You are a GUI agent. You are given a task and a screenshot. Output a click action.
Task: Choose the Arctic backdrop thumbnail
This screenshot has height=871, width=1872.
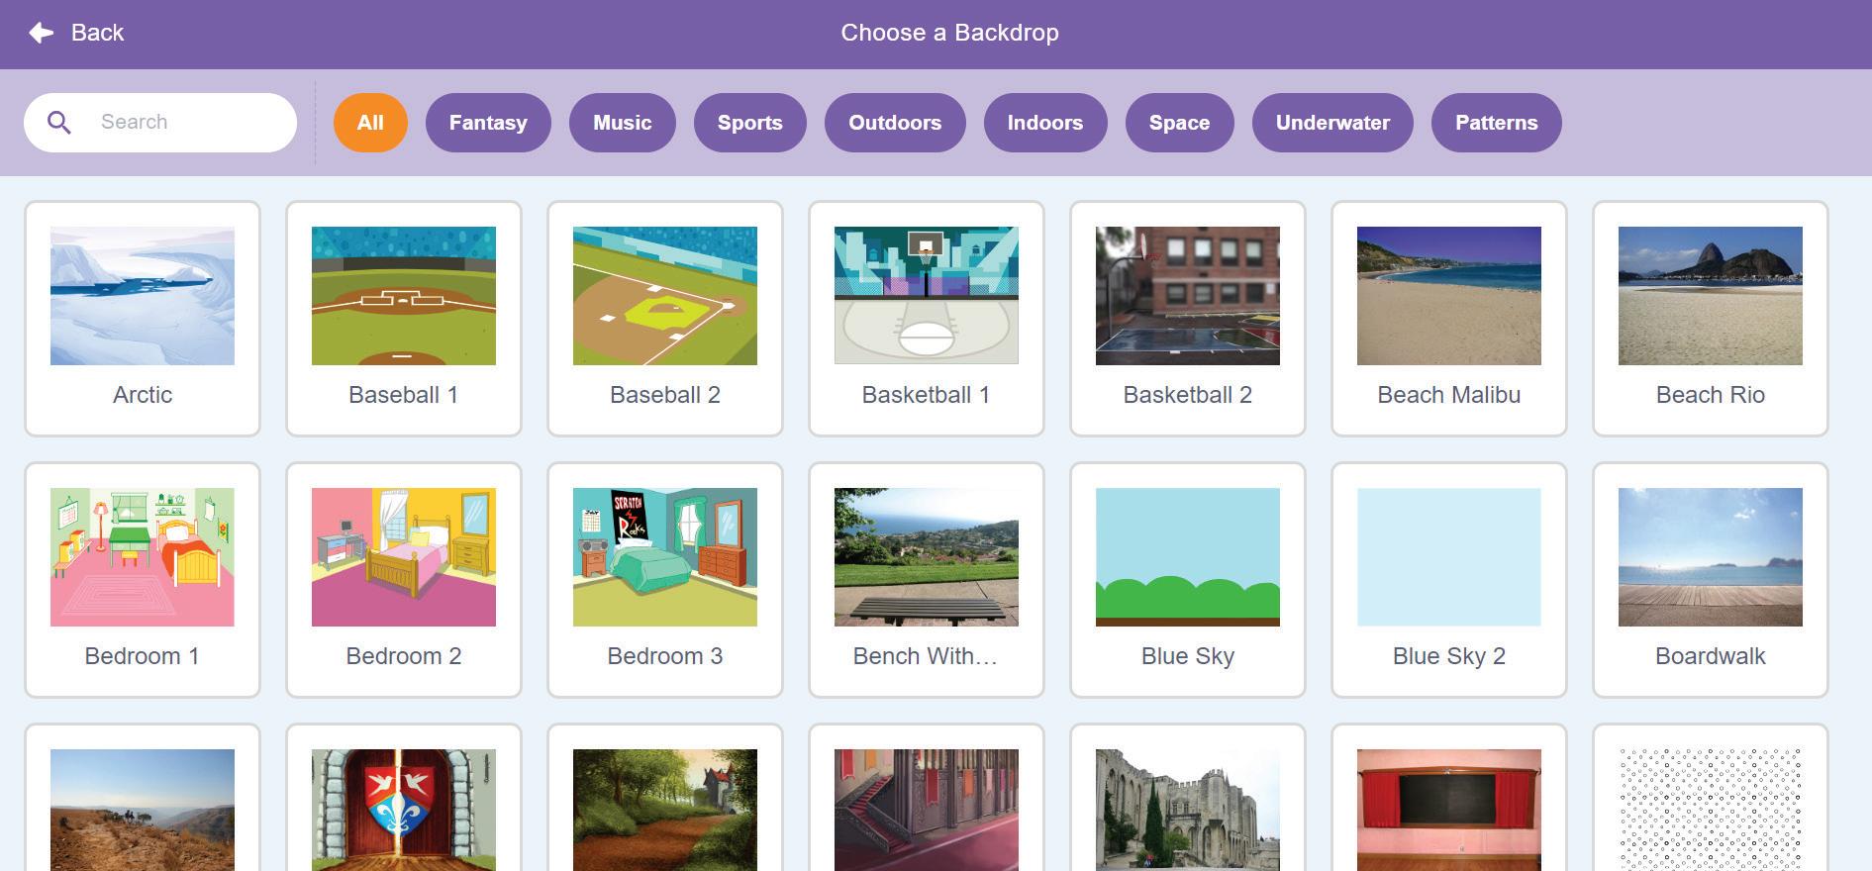point(143,296)
